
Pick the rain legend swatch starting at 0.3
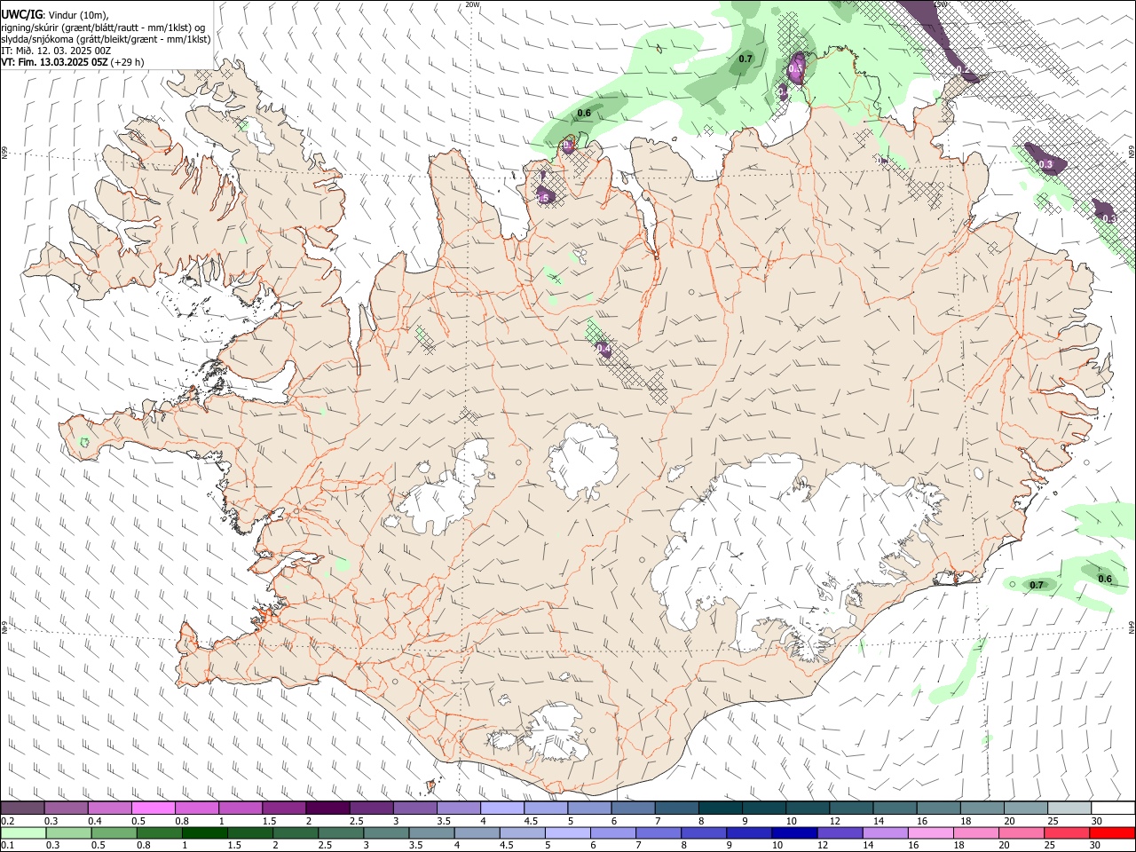(68, 832)
